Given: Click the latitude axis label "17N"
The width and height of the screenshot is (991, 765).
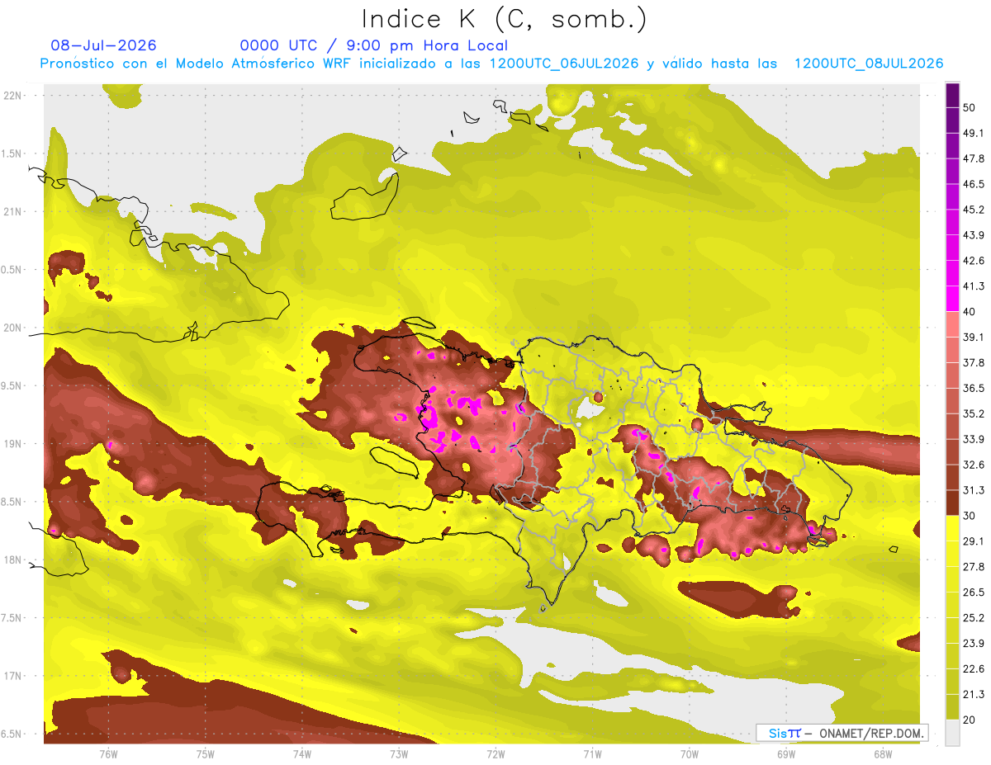Looking at the screenshot, I should (12, 676).
